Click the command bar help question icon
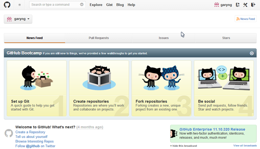260x149 pixels. pyautogui.click(x=82, y=4)
